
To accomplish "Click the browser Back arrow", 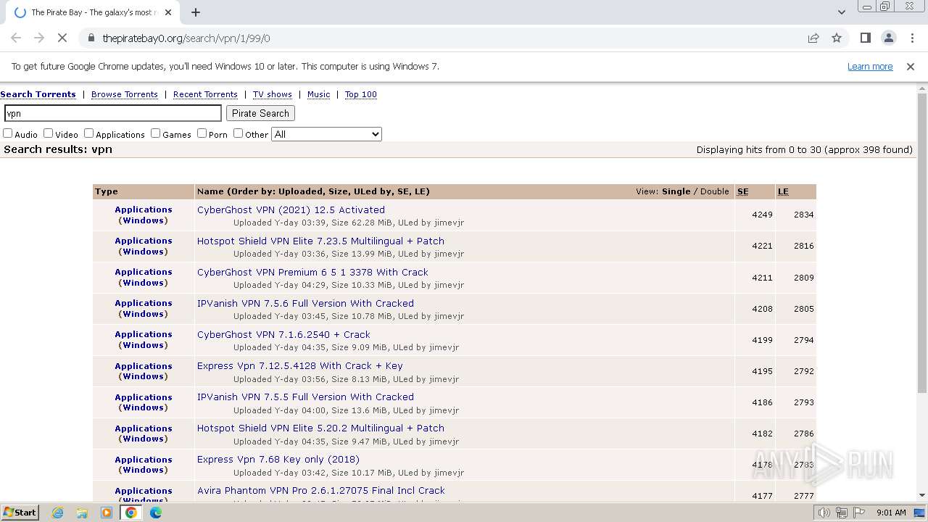I will pyautogui.click(x=16, y=38).
